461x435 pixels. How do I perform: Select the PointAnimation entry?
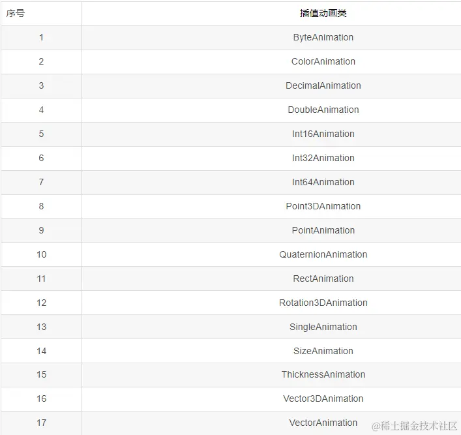[323, 230]
